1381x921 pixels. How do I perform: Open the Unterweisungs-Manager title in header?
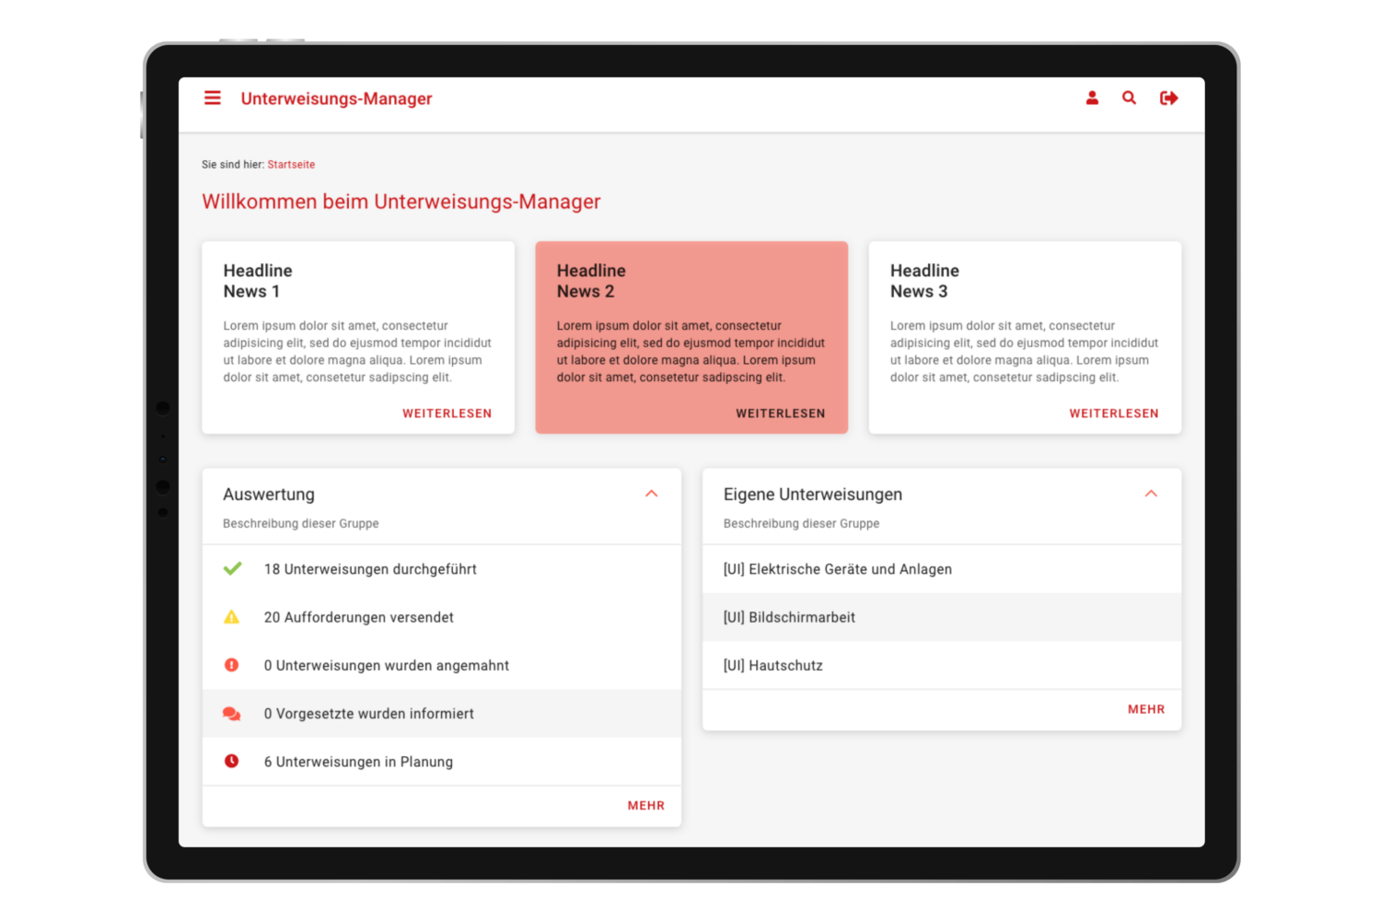(336, 99)
